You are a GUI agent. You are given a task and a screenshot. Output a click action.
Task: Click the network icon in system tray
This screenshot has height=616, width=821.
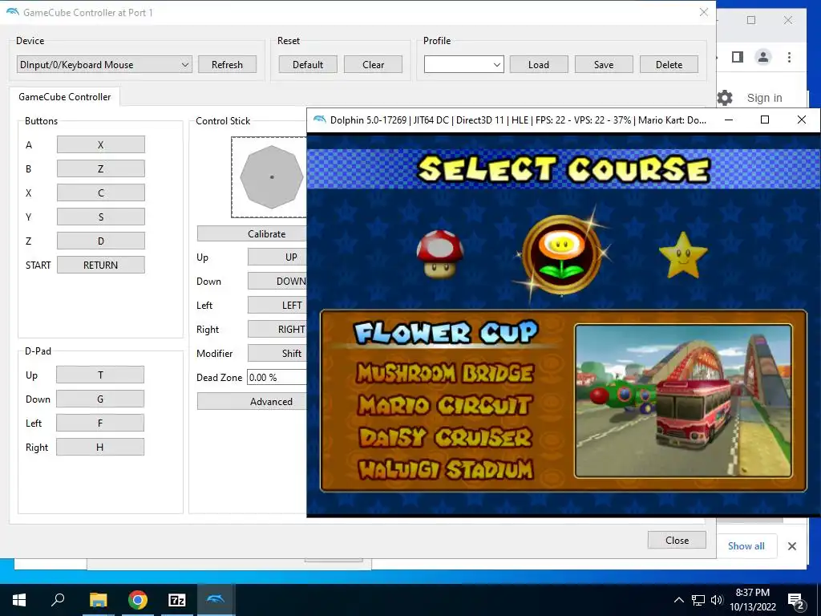pos(698,600)
